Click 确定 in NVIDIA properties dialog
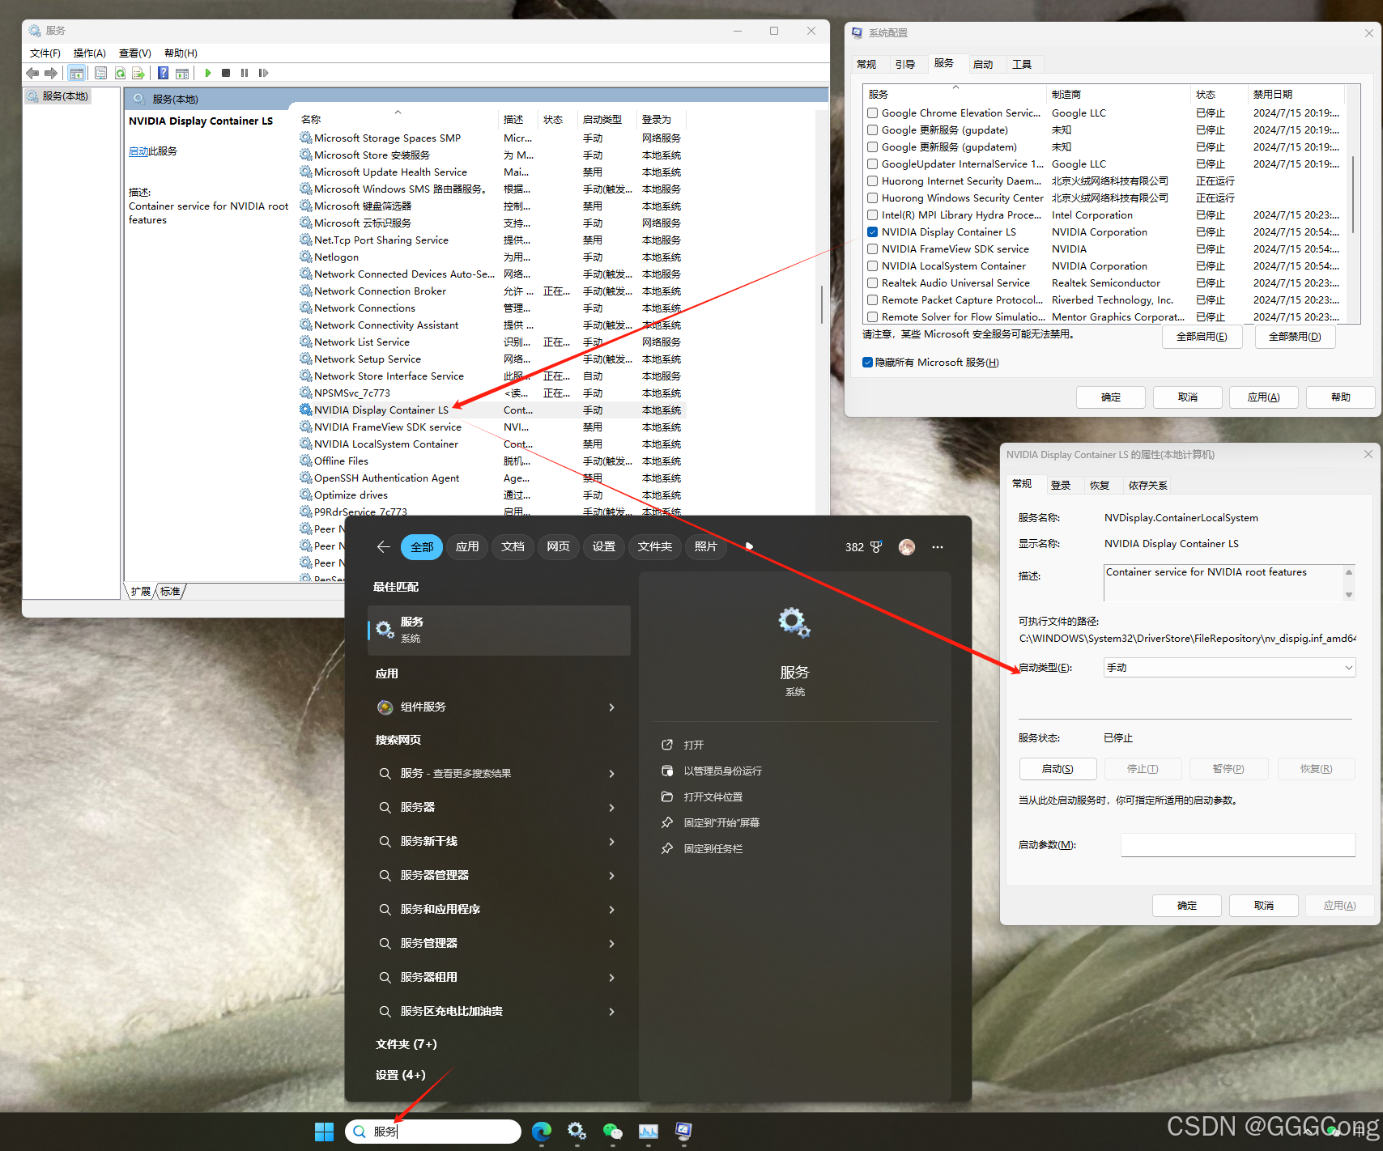Image resolution: width=1383 pixels, height=1151 pixels. [1187, 906]
